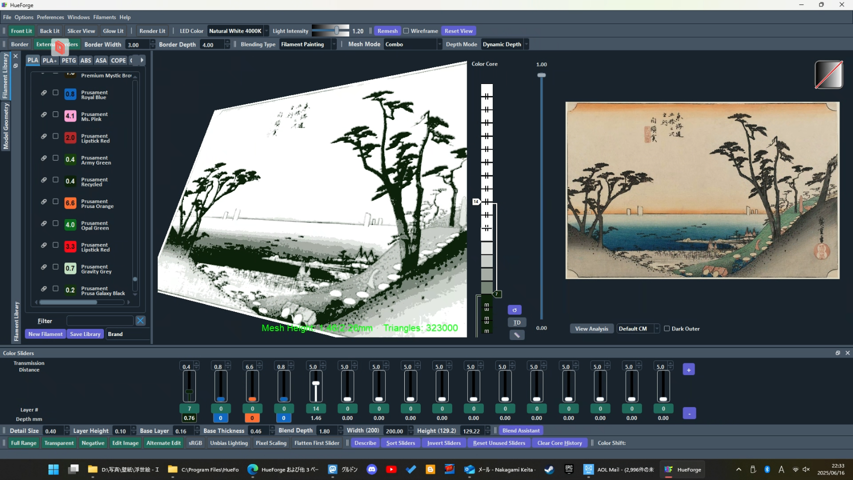Close the Filament Library panel

click(x=15, y=56)
